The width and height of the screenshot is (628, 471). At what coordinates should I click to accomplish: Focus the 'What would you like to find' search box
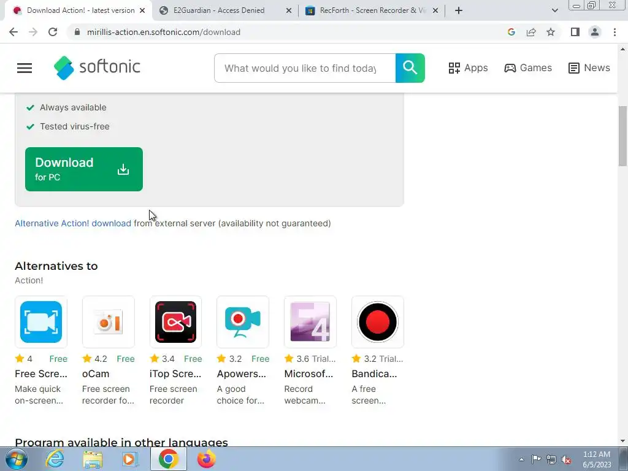pyautogui.click(x=305, y=68)
